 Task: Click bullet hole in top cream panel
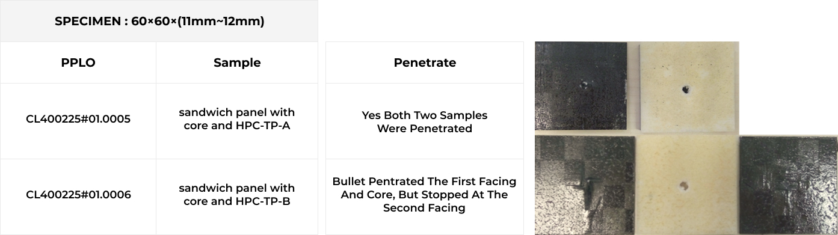tap(685, 90)
